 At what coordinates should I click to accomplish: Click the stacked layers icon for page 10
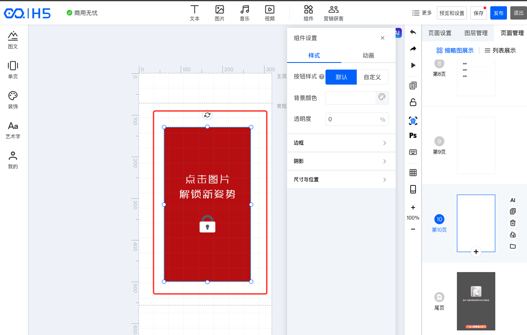513,235
